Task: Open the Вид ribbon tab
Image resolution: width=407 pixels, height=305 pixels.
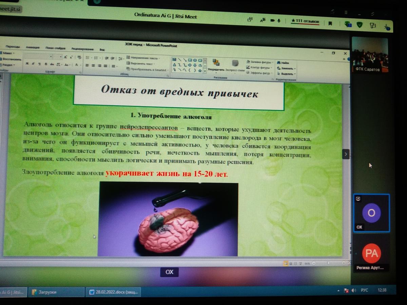Action: (102, 50)
